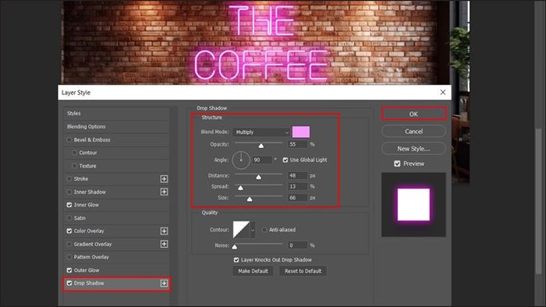This screenshot has height=307, width=546.
Task: Open the Blend Mode Multiply dropdown
Action: pos(261,132)
